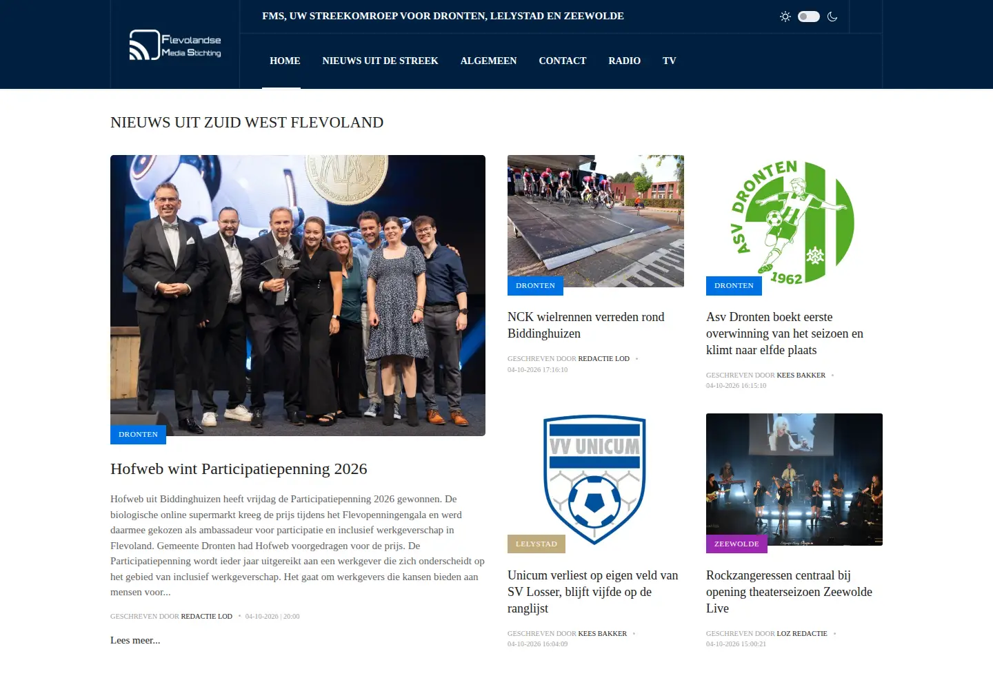The height and width of the screenshot is (689, 993).
Task: Click author LOZ Redactie
Action: (x=801, y=633)
